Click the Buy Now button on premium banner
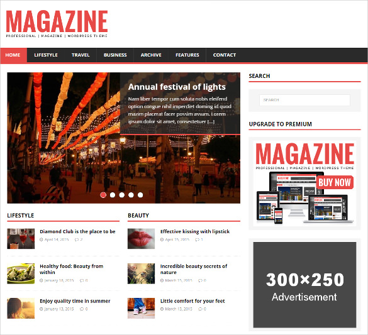The image size is (368, 335). click(335, 182)
